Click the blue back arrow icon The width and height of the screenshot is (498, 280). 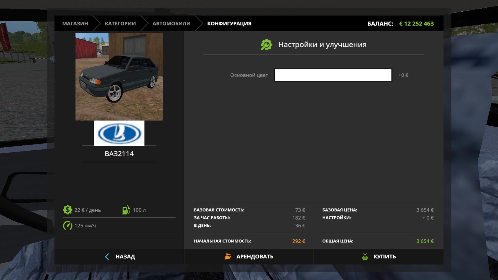(107, 257)
